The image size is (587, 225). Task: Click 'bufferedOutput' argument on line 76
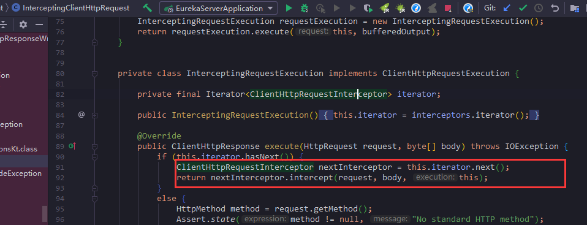pyautogui.click(x=396, y=32)
